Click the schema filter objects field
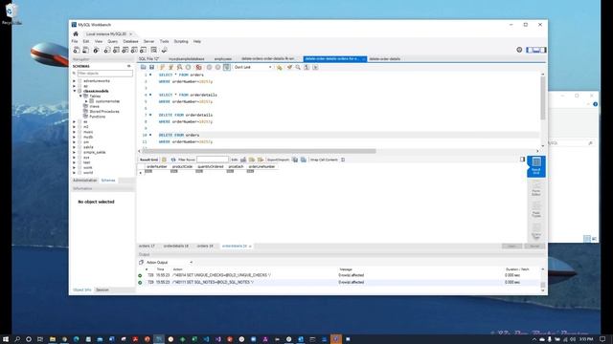This screenshot has width=613, height=344. coord(104,74)
